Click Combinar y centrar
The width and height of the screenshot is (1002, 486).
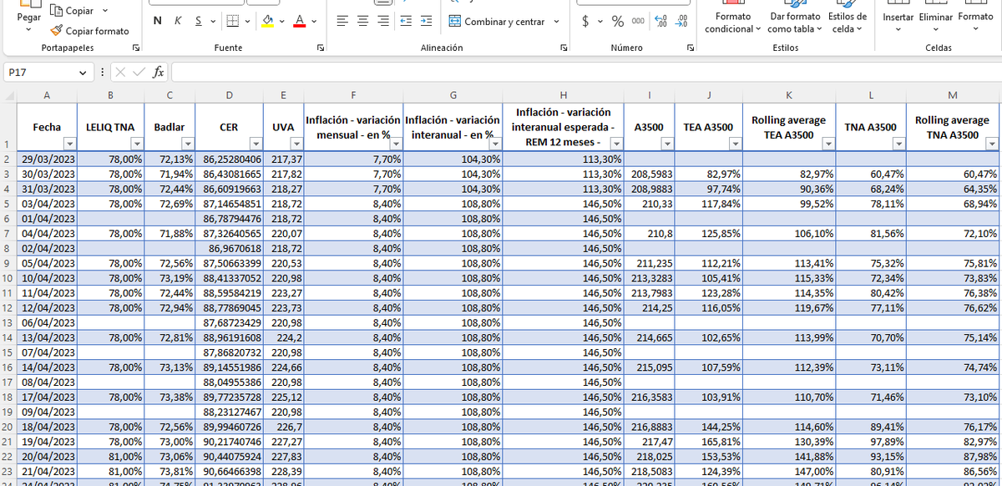point(496,21)
